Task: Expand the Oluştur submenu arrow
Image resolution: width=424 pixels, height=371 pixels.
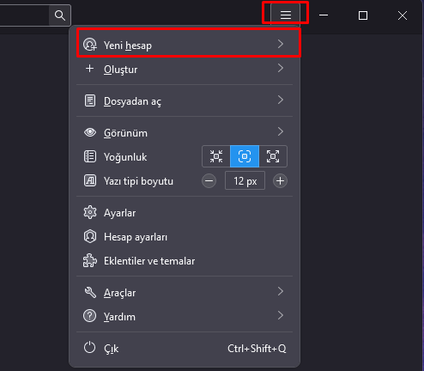Action: coord(281,68)
